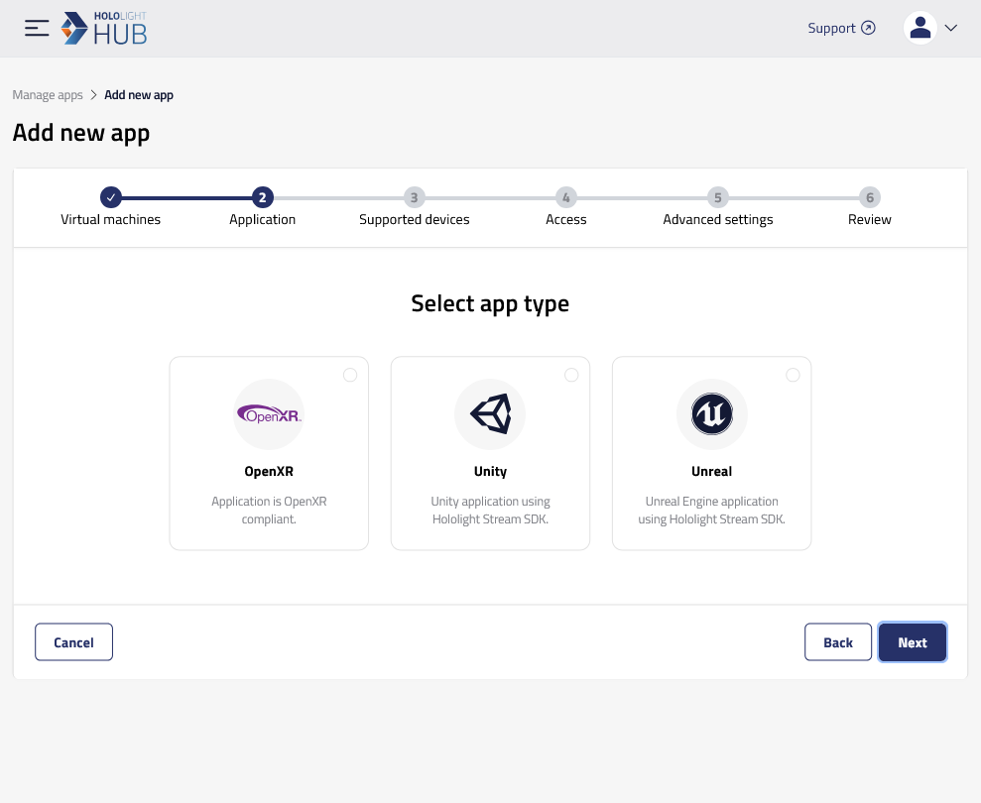Select the OpenXR radio button
The height and width of the screenshot is (803, 981).
pyautogui.click(x=350, y=375)
